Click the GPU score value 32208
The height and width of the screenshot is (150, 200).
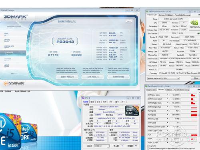(76, 55)
